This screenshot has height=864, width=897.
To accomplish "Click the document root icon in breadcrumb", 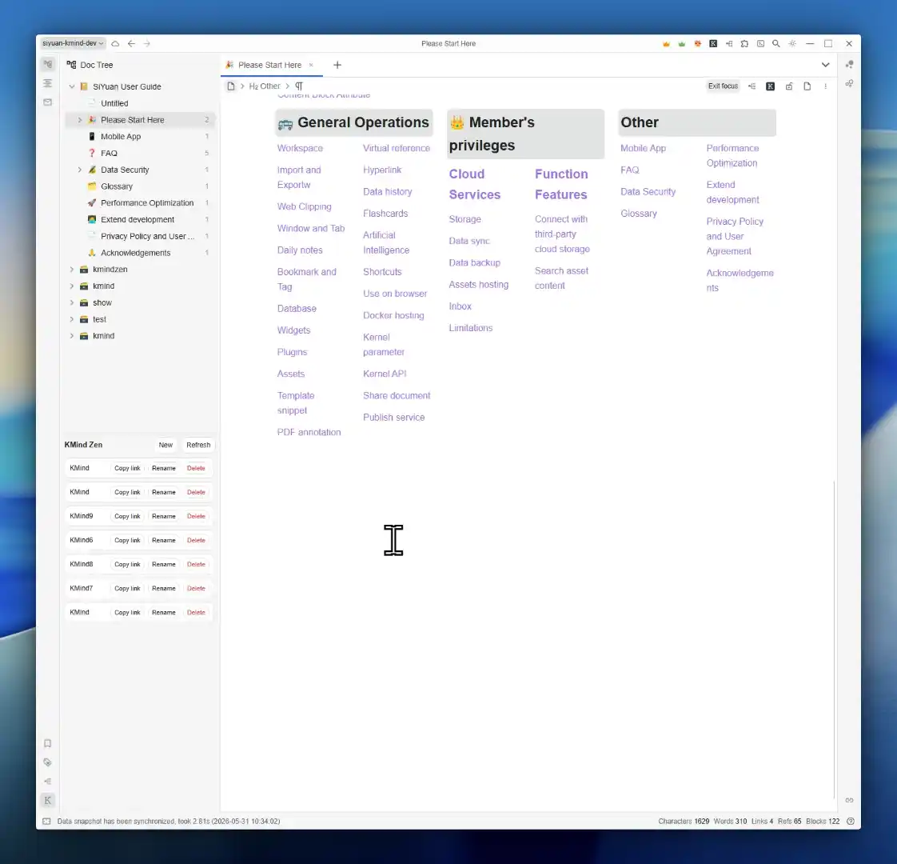I will [231, 86].
